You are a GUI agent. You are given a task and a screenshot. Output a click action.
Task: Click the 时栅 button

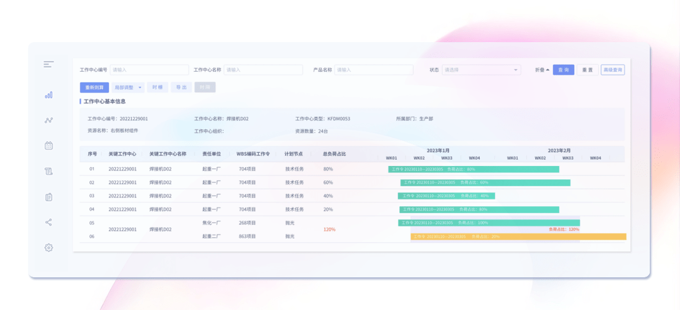click(157, 87)
